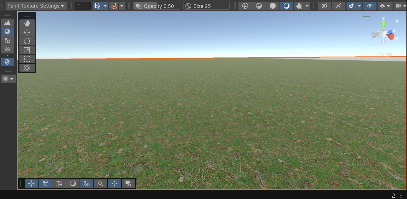Toggle the Y-axis grid visibility button

tap(97, 6)
